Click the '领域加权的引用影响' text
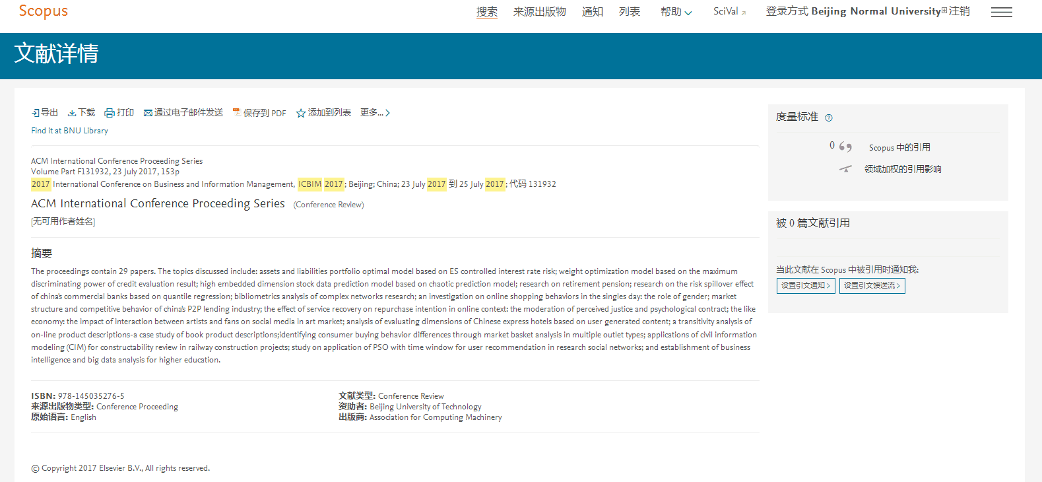 [x=903, y=169]
